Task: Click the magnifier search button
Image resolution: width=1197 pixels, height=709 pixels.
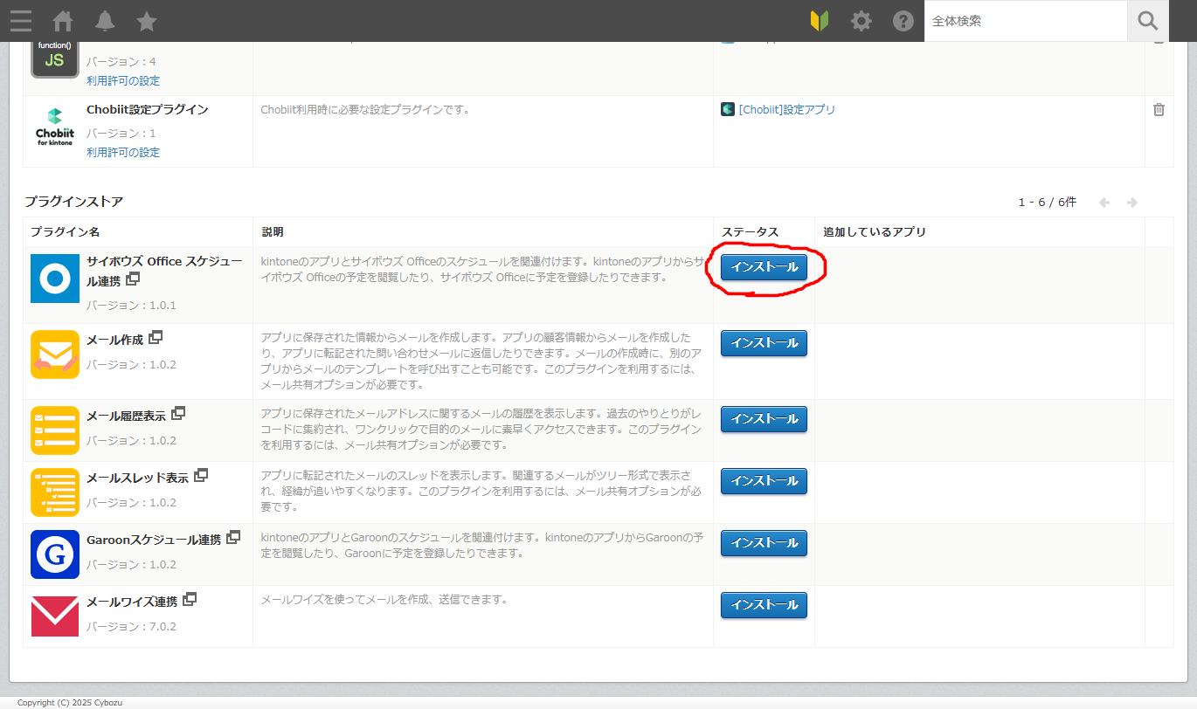Action: [x=1148, y=21]
